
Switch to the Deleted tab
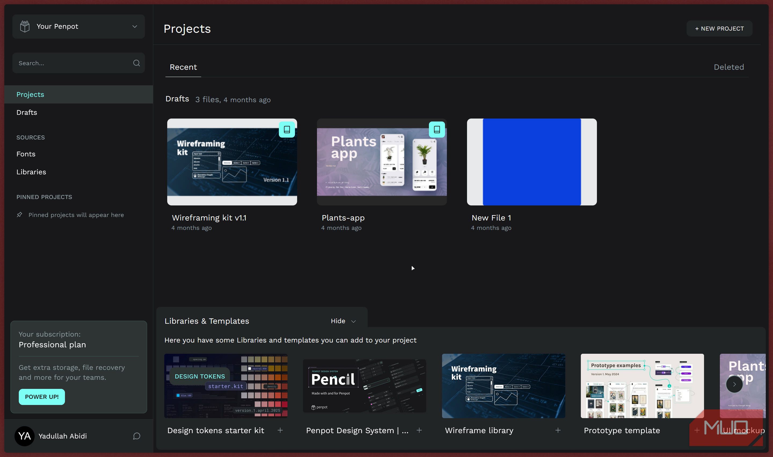click(729, 67)
